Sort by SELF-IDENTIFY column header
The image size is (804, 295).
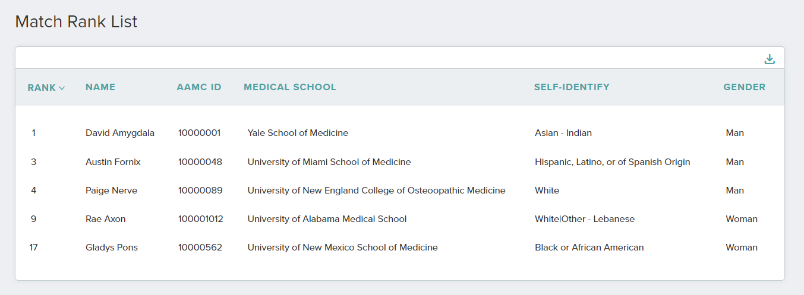click(572, 87)
